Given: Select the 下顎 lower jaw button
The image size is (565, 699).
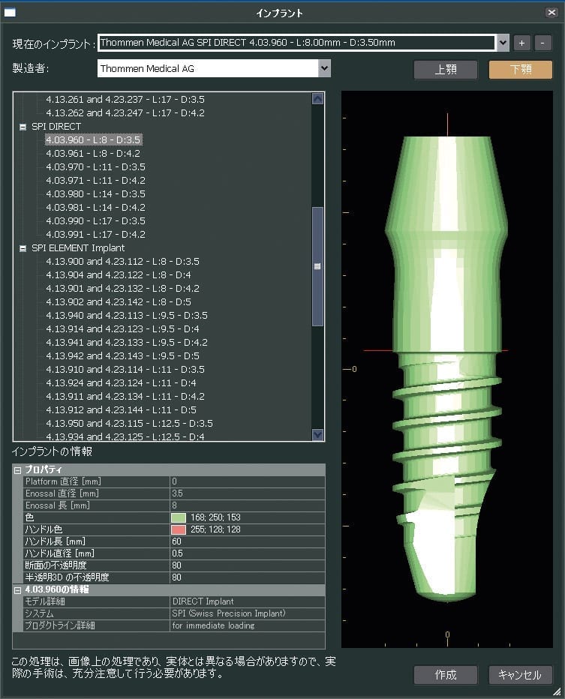Looking at the screenshot, I should pos(520,70).
